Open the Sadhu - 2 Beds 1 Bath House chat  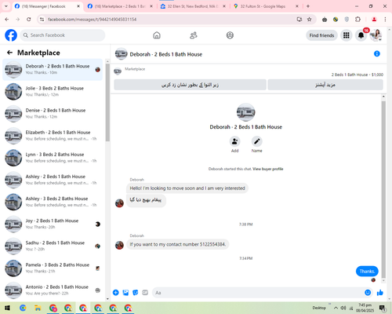(53, 246)
